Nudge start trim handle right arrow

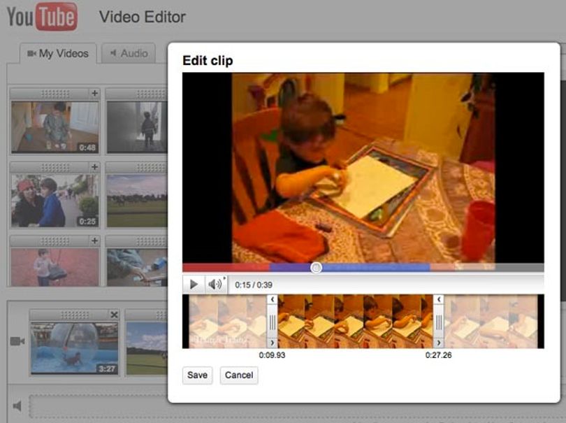[273, 343]
